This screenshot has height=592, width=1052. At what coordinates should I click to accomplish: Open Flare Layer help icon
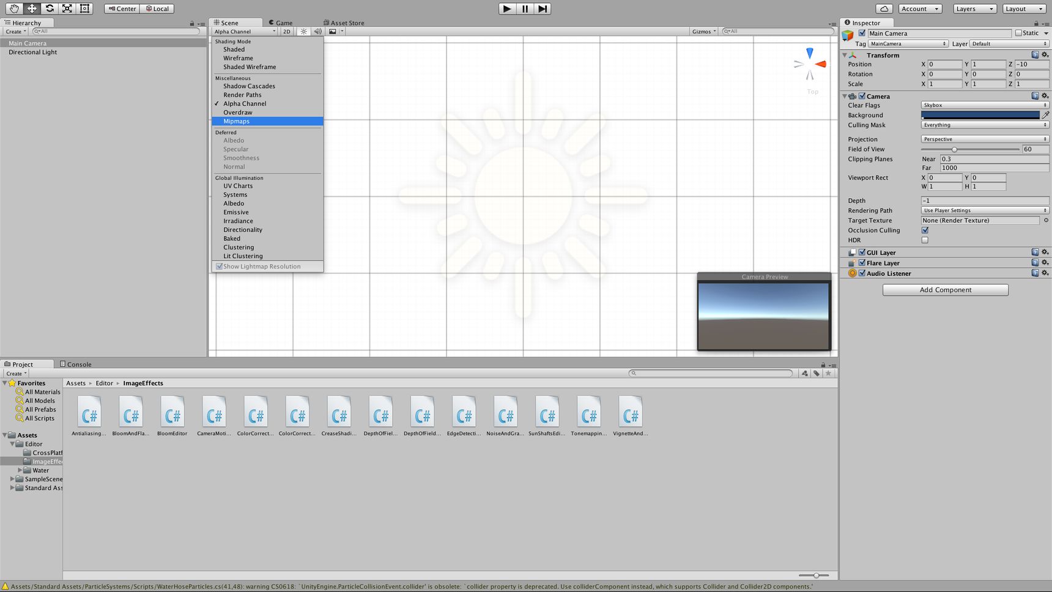pyautogui.click(x=1035, y=263)
